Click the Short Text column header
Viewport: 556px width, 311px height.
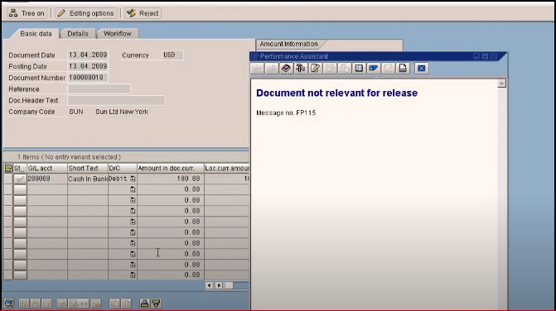click(88, 168)
